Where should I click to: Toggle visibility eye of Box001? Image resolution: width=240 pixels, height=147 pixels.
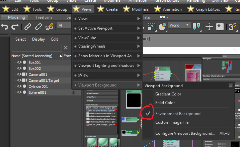(x=19, y=62)
